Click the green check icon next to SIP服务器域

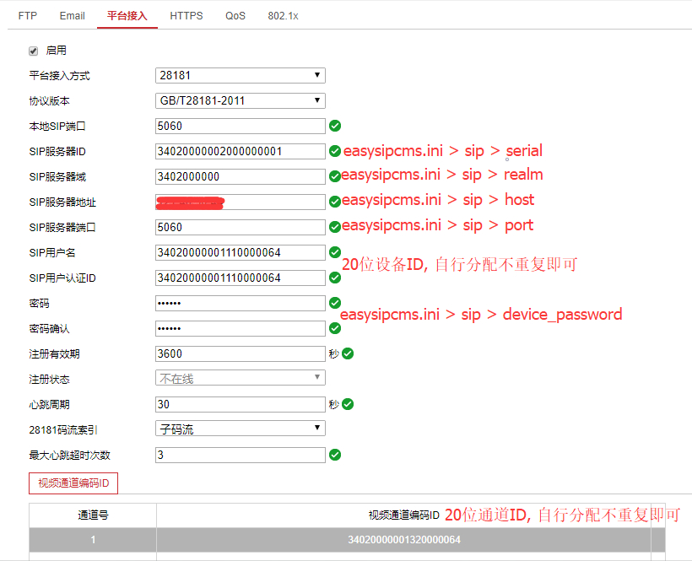[x=335, y=176]
